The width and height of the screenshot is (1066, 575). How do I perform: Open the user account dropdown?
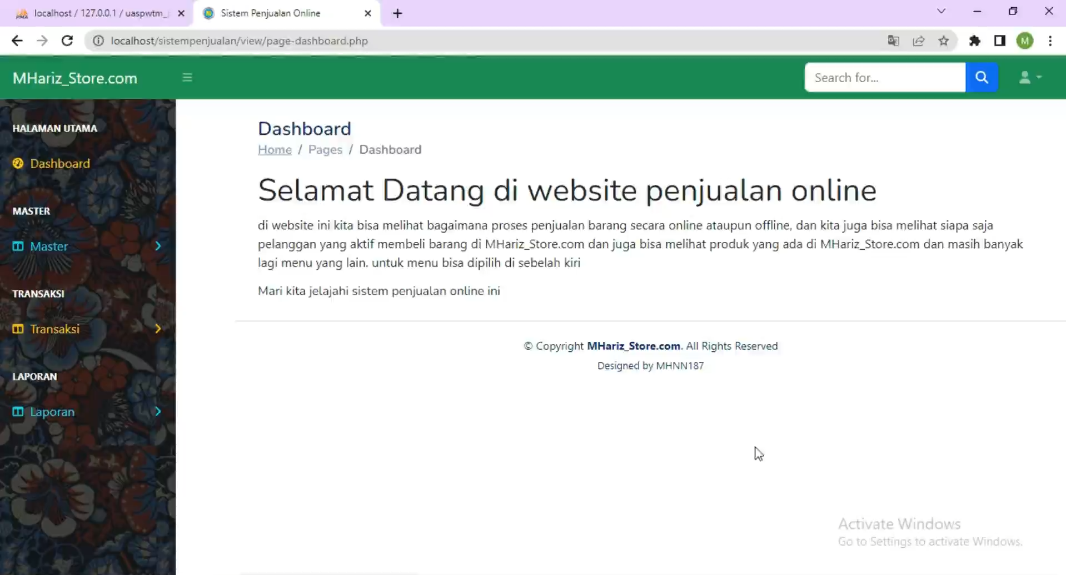tap(1030, 77)
